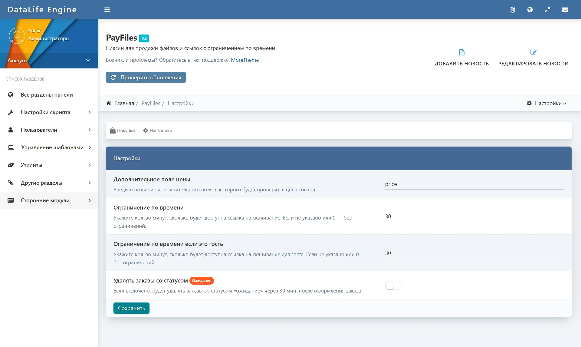The image size is (581, 347).
Task: Click the Edit News pencil icon
Action: click(x=533, y=52)
